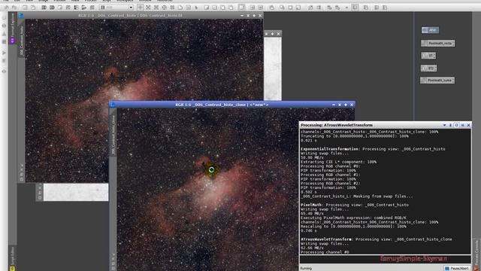Select the ET process icon
The height and width of the screenshot is (271, 481).
coord(428,56)
